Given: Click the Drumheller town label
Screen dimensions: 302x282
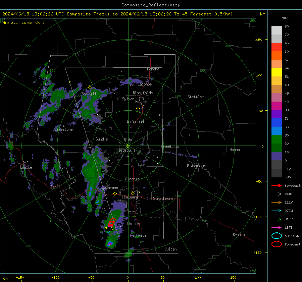Looking at the screenshot, I should (197, 165).
